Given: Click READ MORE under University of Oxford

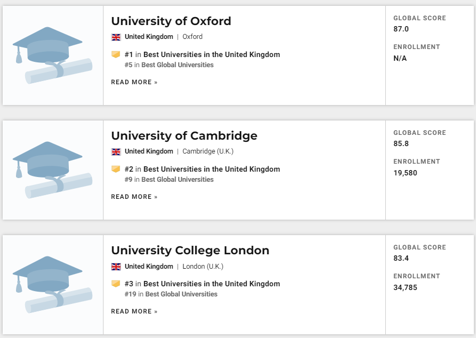Looking at the screenshot, I should point(134,82).
